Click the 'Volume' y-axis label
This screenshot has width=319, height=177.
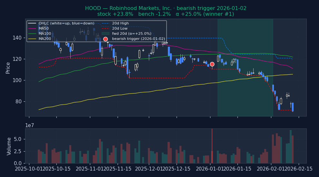coord(9,146)
